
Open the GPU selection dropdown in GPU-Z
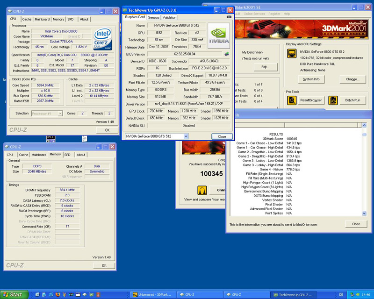(186, 136)
